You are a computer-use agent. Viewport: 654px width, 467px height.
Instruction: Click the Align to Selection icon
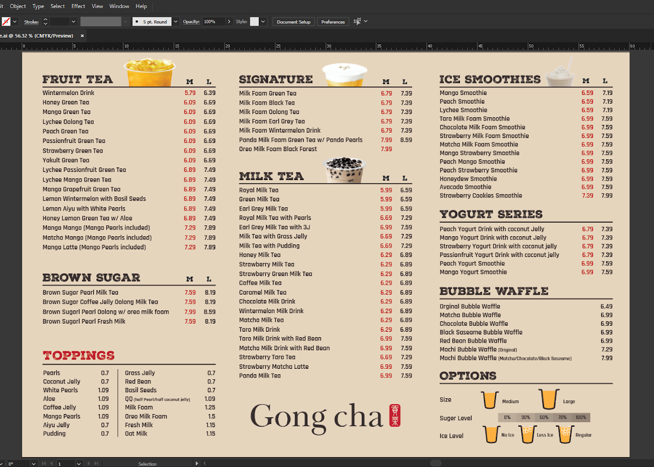357,22
